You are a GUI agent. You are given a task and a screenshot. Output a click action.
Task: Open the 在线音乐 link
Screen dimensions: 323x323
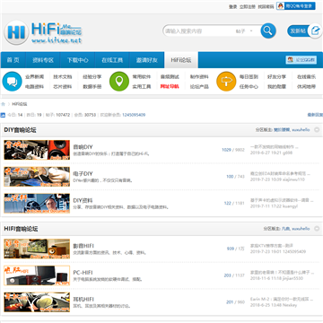[306, 76]
